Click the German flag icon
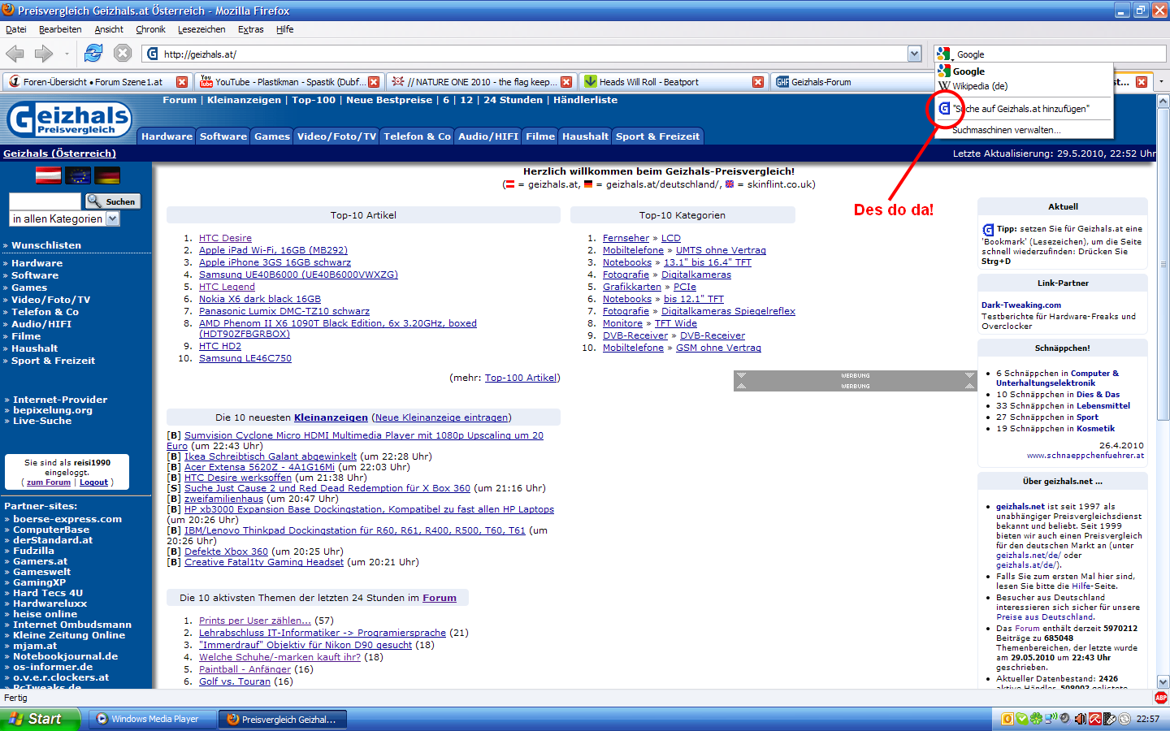This screenshot has height=731, width=1170. click(107, 175)
